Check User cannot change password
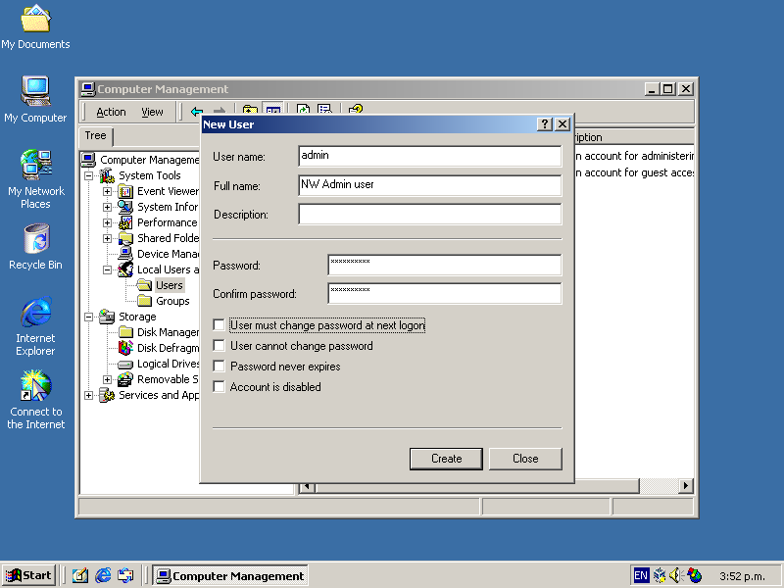Viewport: 784px width, 588px height. click(219, 346)
